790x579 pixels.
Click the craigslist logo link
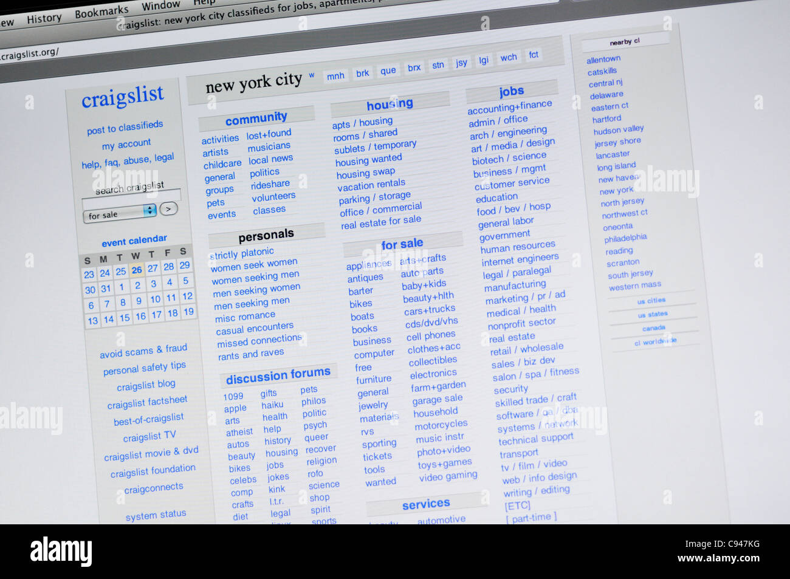coord(123,96)
